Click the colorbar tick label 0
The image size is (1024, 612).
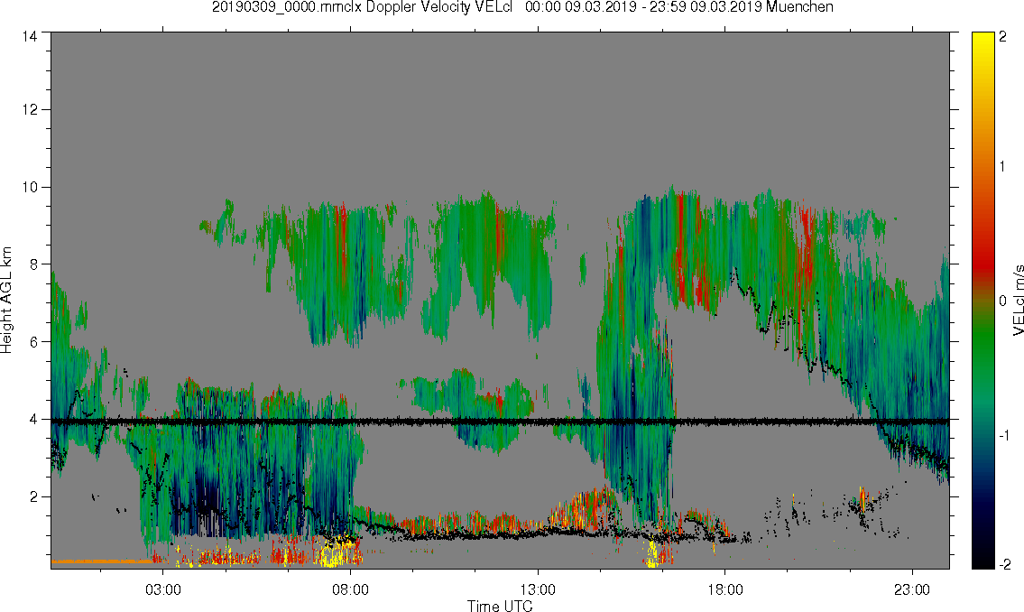pos(1002,301)
